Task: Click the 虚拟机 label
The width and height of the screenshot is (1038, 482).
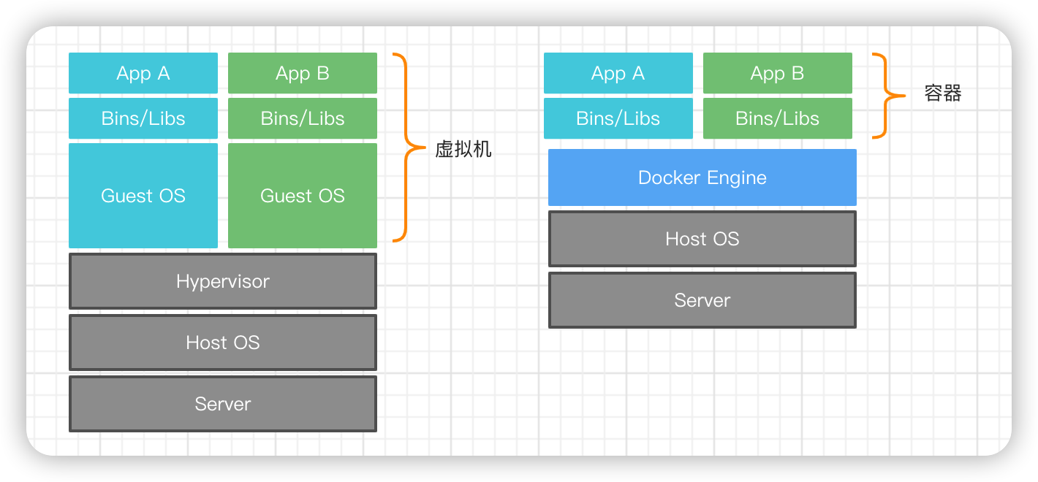Action: pos(463,150)
